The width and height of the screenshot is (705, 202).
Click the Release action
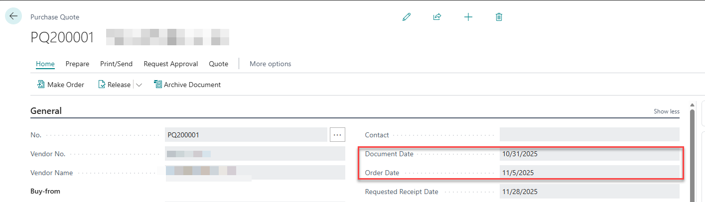[115, 85]
